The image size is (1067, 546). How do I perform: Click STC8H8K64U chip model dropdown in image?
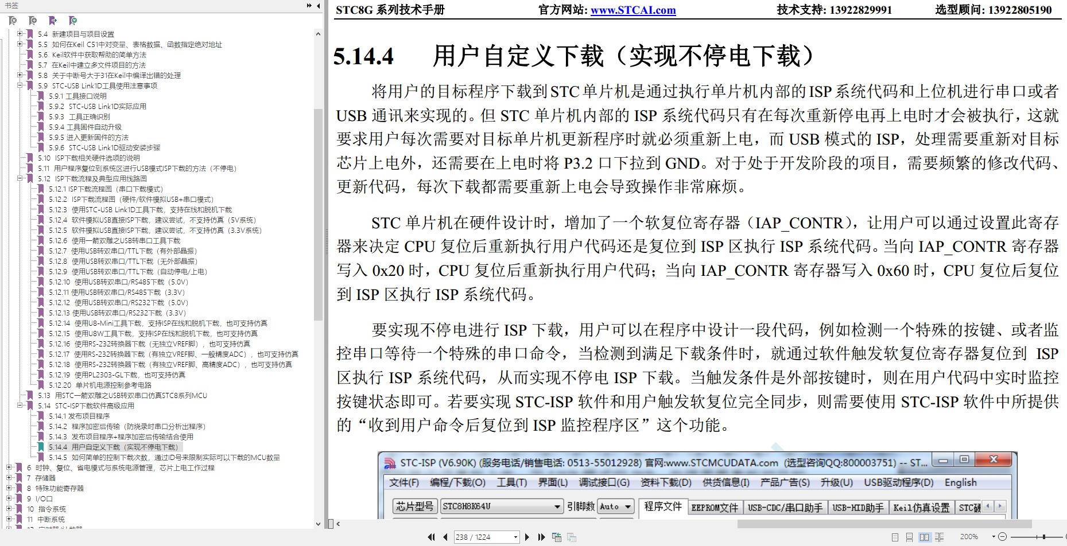(502, 506)
